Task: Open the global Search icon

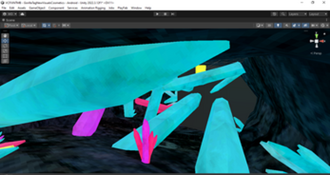Action: 283,14
